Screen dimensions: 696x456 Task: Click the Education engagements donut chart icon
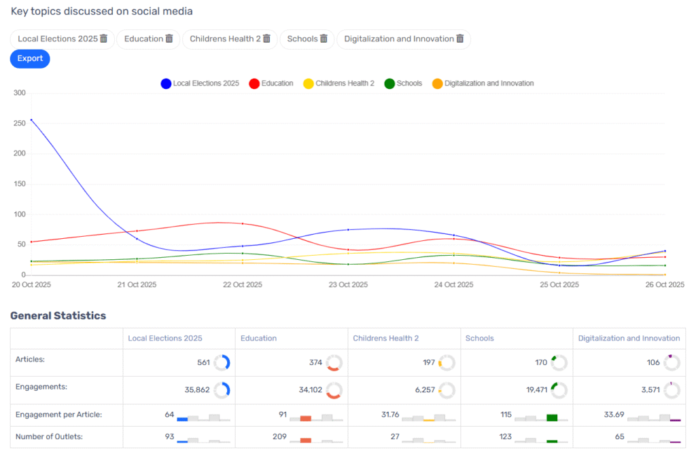tap(334, 390)
